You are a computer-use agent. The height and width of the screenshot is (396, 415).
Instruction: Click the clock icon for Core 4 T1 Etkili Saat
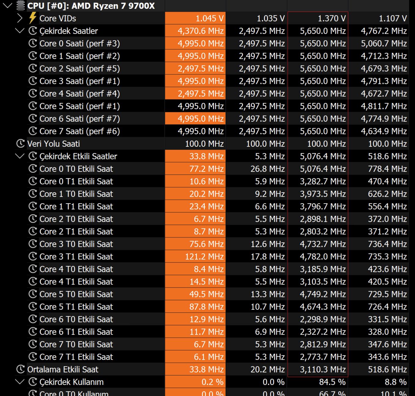click(33, 281)
